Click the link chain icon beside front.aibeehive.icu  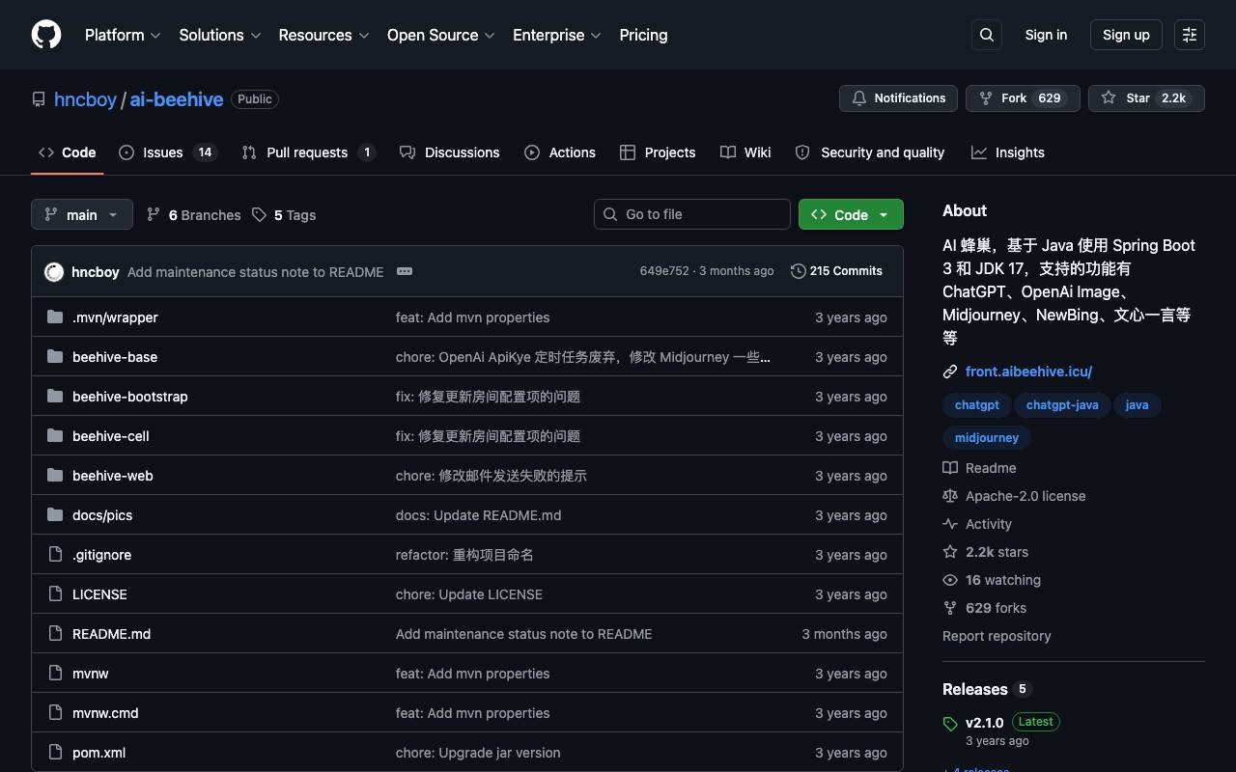950,371
